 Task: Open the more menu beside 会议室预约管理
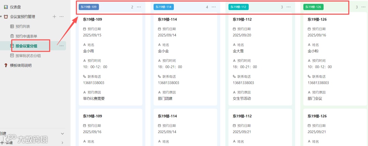pyautogui.click(x=61, y=16)
